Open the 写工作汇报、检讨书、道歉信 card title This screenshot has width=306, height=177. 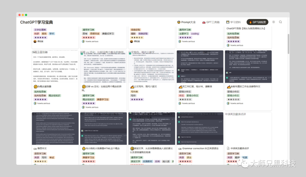197,87
